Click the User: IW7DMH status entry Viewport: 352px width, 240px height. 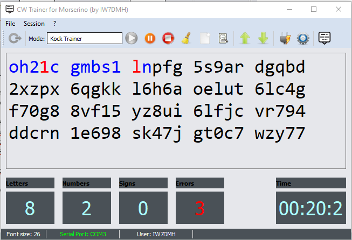click(x=156, y=234)
